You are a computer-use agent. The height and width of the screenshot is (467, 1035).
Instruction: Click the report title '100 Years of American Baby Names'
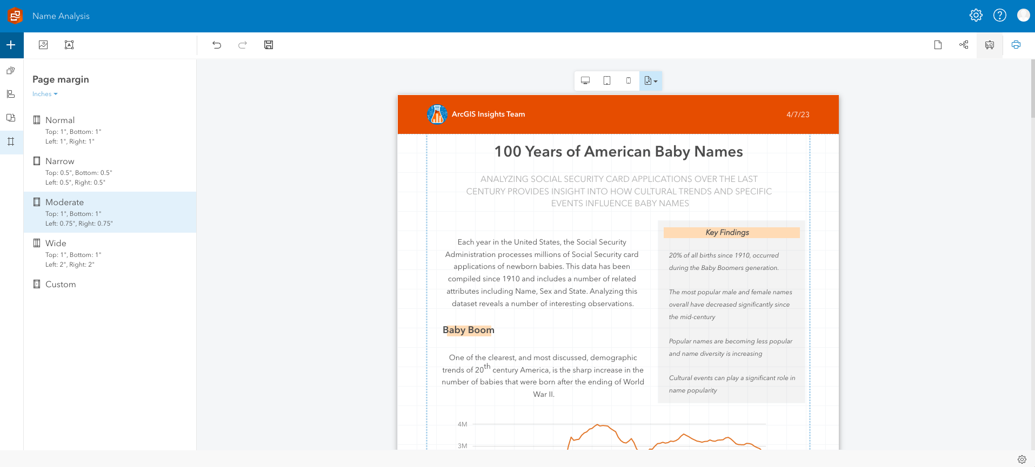618,152
